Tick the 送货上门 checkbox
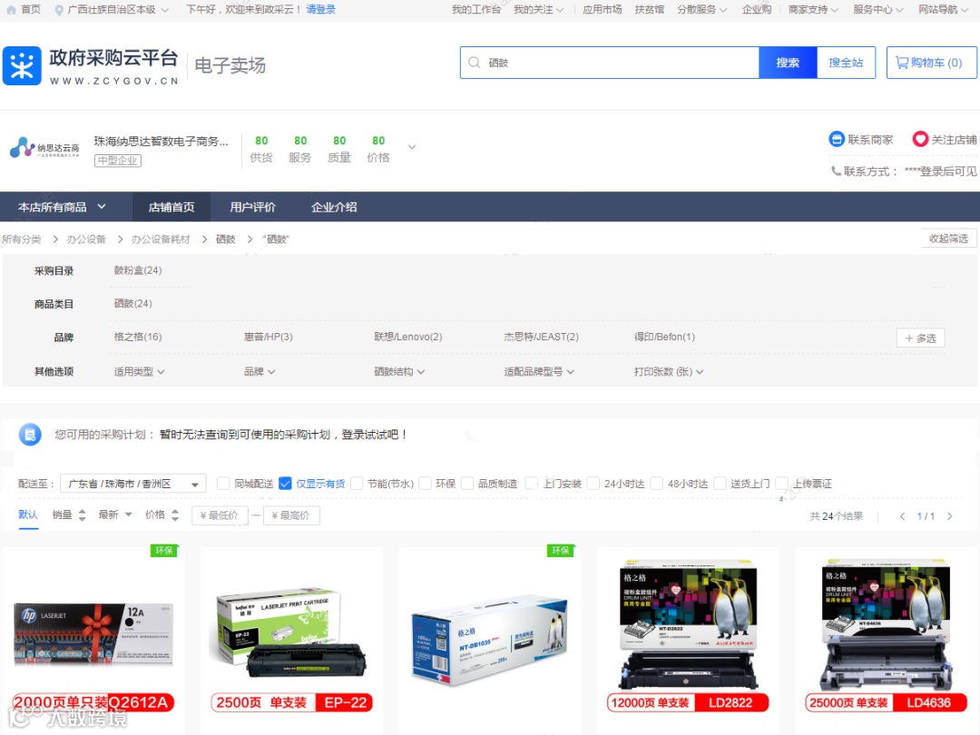The image size is (980, 735). (720, 483)
